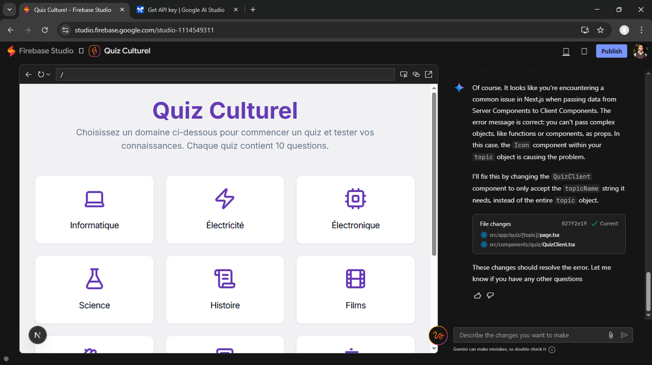The height and width of the screenshot is (365, 652).
Task: Click the chat scrollbar down arrow
Action: [648, 315]
